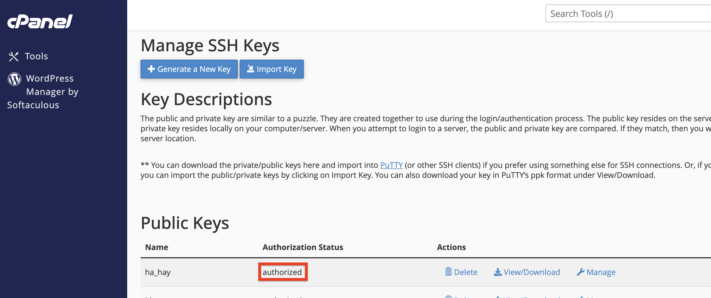This screenshot has height=298, width=711.
Task: Click the import arrow icon on Import Key
Action: point(251,69)
